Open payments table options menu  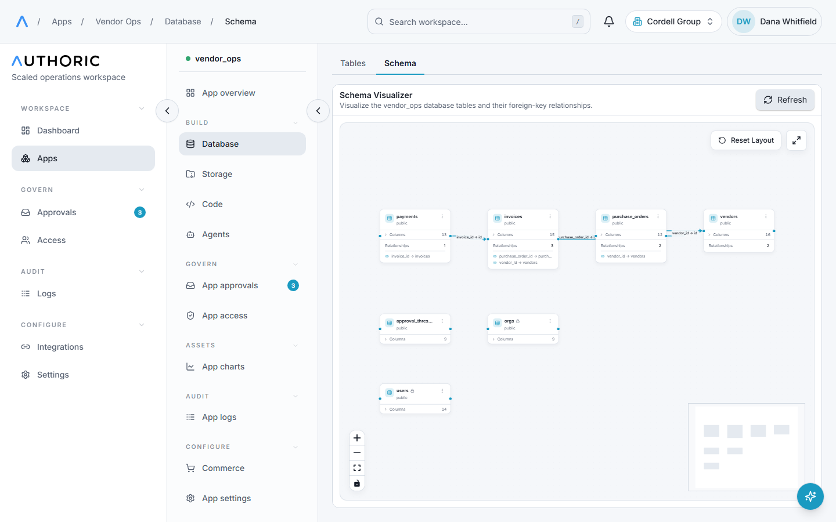tap(442, 216)
